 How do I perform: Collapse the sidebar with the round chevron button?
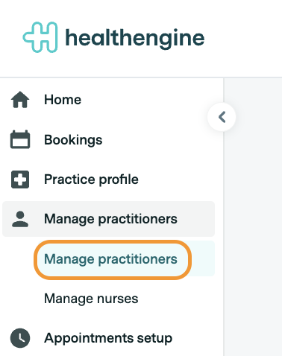click(222, 117)
